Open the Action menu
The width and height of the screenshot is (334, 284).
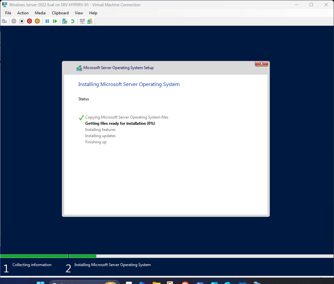click(x=23, y=13)
